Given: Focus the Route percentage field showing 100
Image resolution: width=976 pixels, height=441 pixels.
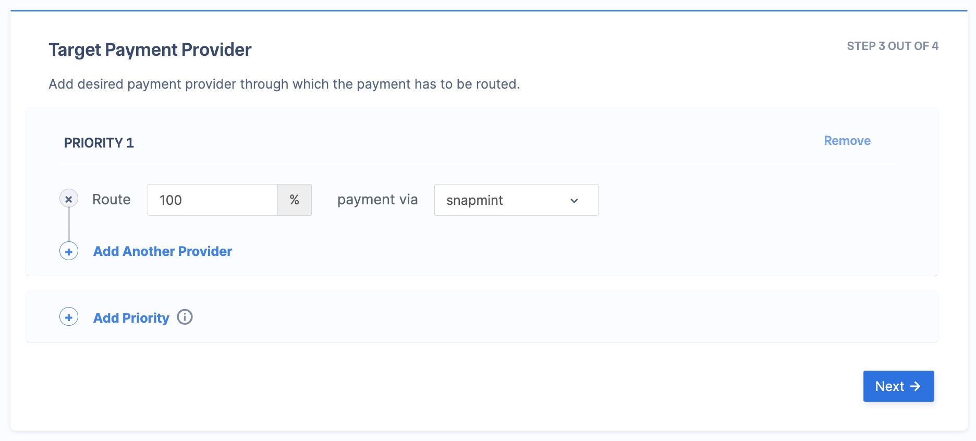Looking at the screenshot, I should (213, 200).
